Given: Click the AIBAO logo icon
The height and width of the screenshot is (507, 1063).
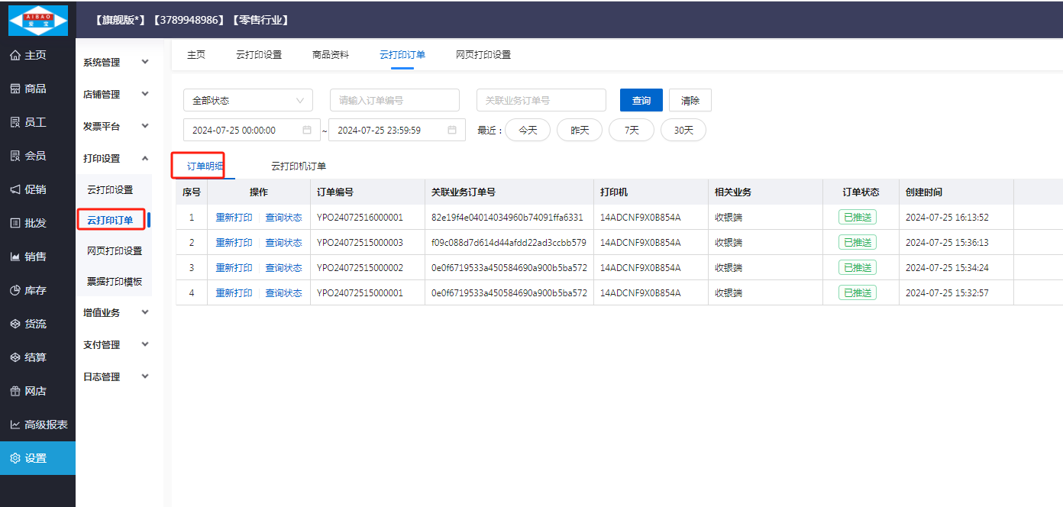Looking at the screenshot, I should (37, 20).
